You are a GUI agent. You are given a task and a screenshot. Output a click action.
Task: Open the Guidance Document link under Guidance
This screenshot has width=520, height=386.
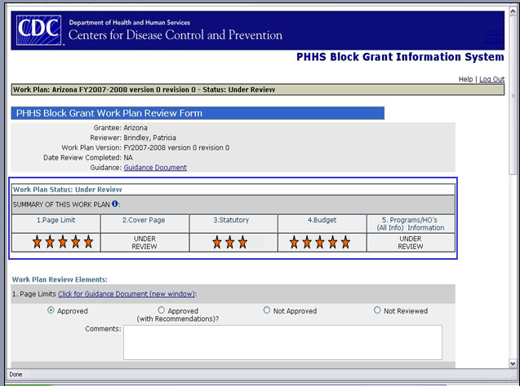click(x=155, y=168)
